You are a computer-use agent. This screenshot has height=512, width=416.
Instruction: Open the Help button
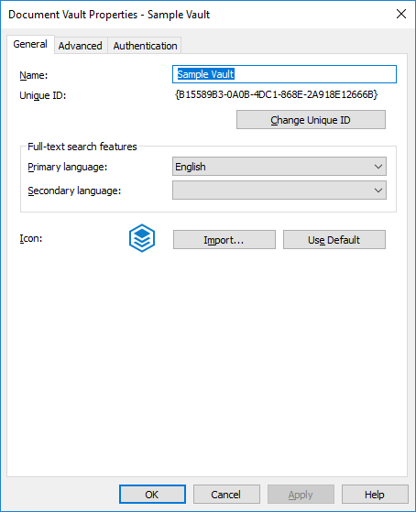tap(375, 494)
